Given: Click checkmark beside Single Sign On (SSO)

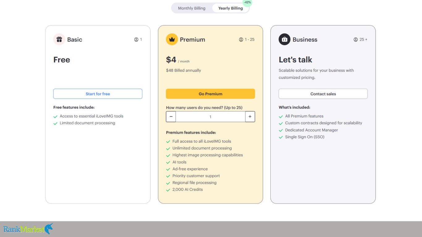Looking at the screenshot, I should pos(281,137).
